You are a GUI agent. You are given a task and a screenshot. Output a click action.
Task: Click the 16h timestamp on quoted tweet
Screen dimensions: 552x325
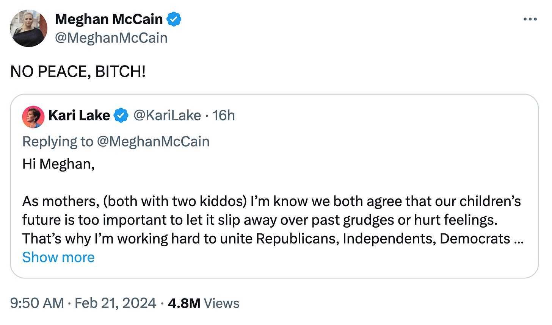[224, 116]
